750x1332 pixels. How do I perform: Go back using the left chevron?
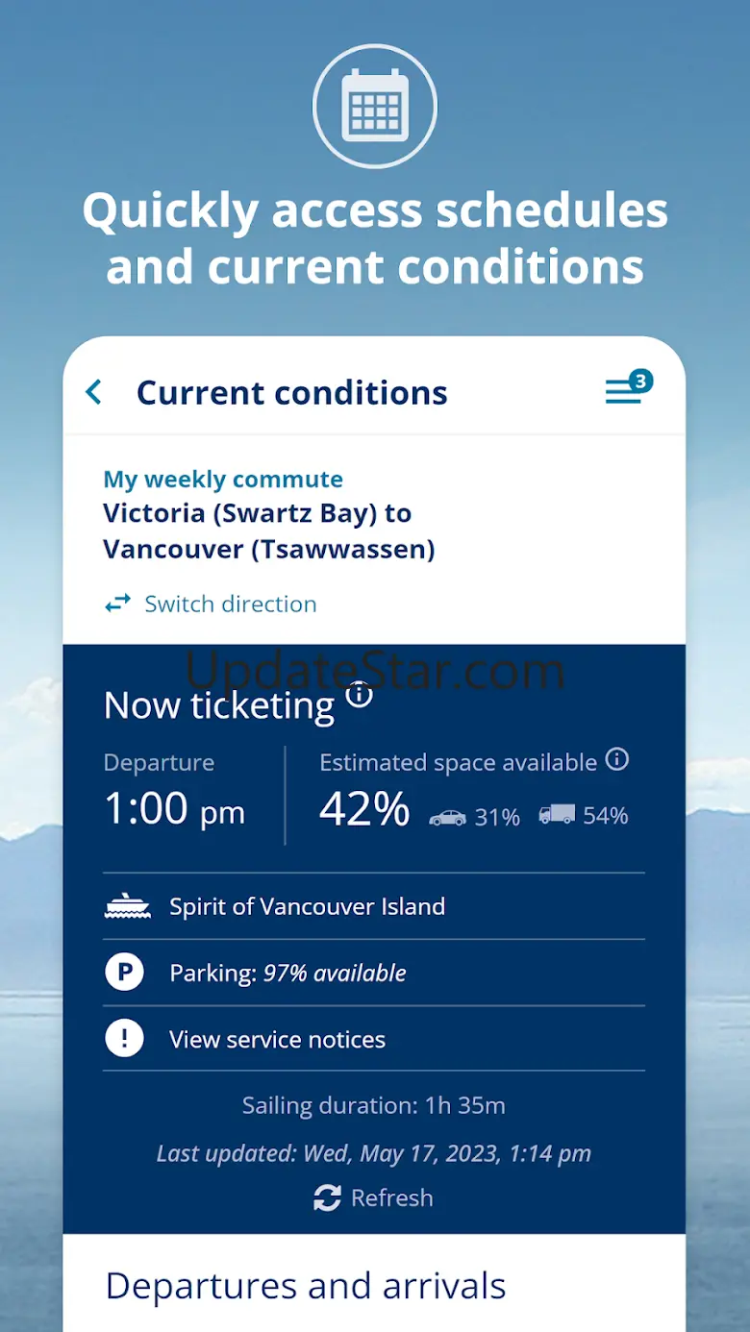coord(93,392)
